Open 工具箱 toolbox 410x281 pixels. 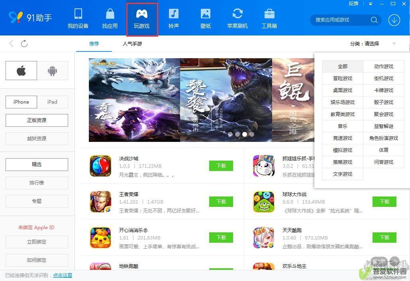(269, 18)
